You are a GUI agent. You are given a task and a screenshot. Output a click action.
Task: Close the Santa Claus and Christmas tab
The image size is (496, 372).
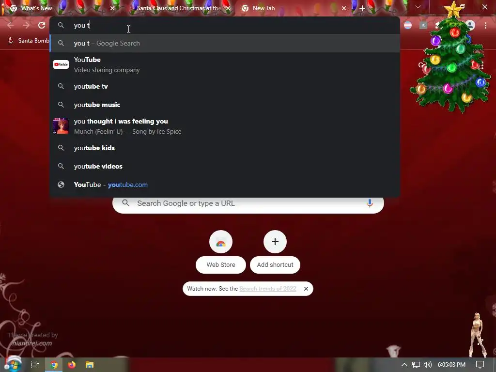pyautogui.click(x=228, y=8)
